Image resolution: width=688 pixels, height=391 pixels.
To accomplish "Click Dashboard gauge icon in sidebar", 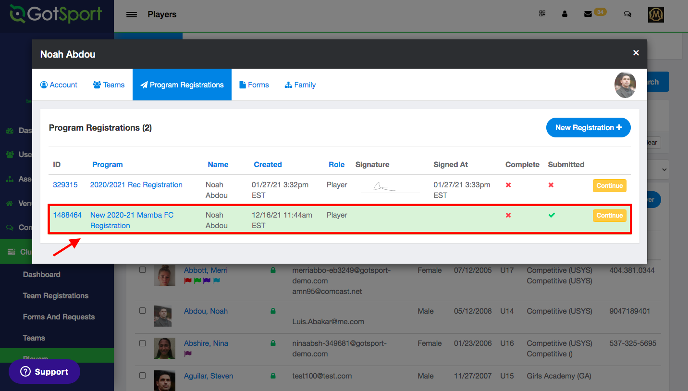I will click(10, 130).
